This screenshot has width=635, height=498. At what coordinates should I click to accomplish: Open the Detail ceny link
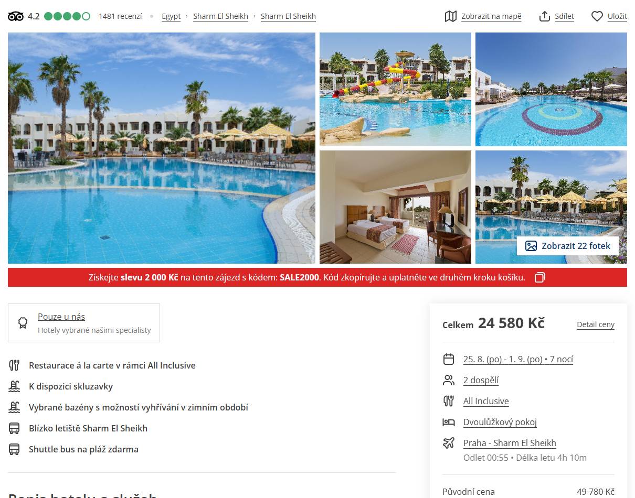point(596,324)
